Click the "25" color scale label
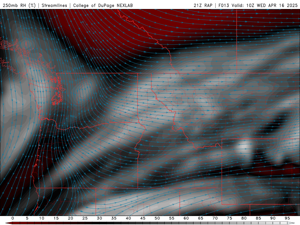The width and height of the screenshot is (300, 225). click(85, 218)
